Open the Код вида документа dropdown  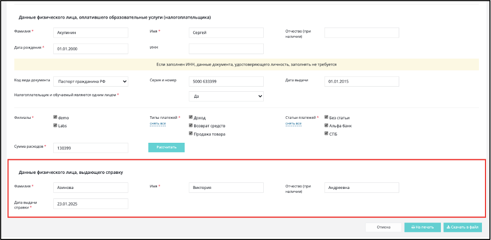point(90,82)
